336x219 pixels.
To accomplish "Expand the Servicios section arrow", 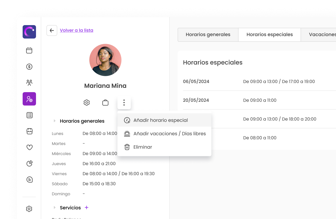I will click(x=55, y=208).
